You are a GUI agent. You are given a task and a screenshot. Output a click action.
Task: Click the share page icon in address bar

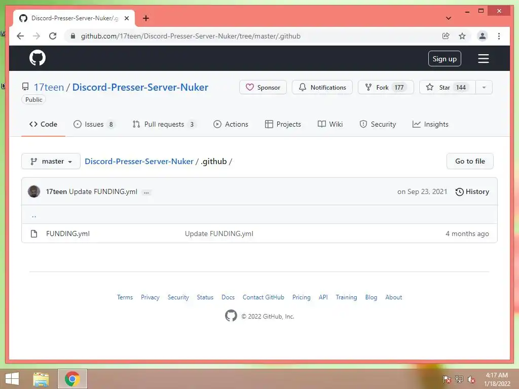pos(446,36)
